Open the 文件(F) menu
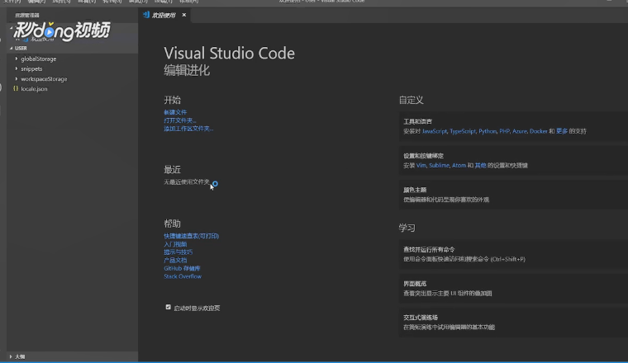Viewport: 628px width, 363px height. point(12,2)
